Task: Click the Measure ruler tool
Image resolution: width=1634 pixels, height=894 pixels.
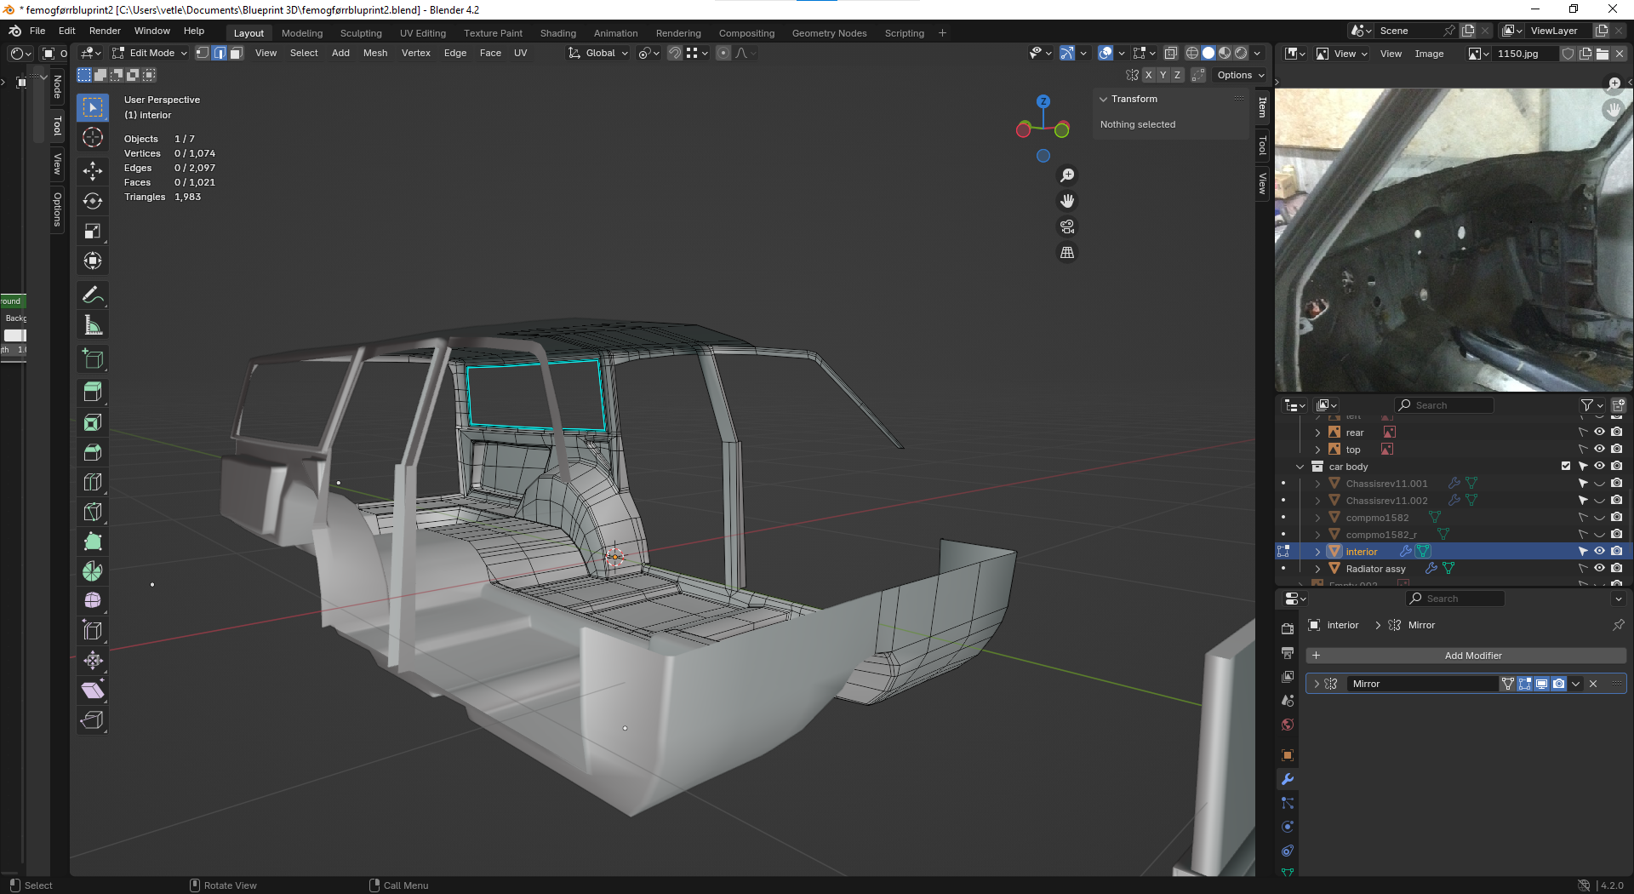Action: click(x=93, y=325)
